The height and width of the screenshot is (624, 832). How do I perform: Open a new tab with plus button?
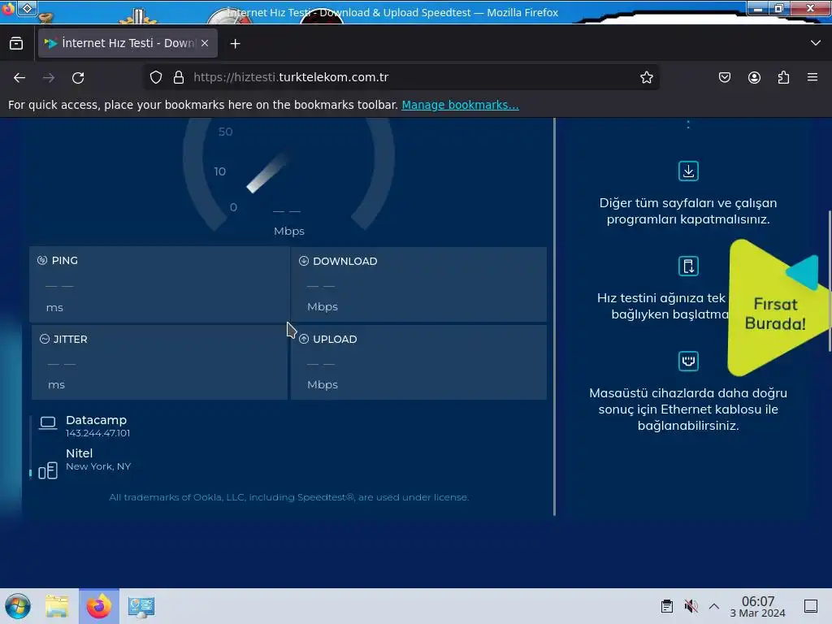[235, 44]
